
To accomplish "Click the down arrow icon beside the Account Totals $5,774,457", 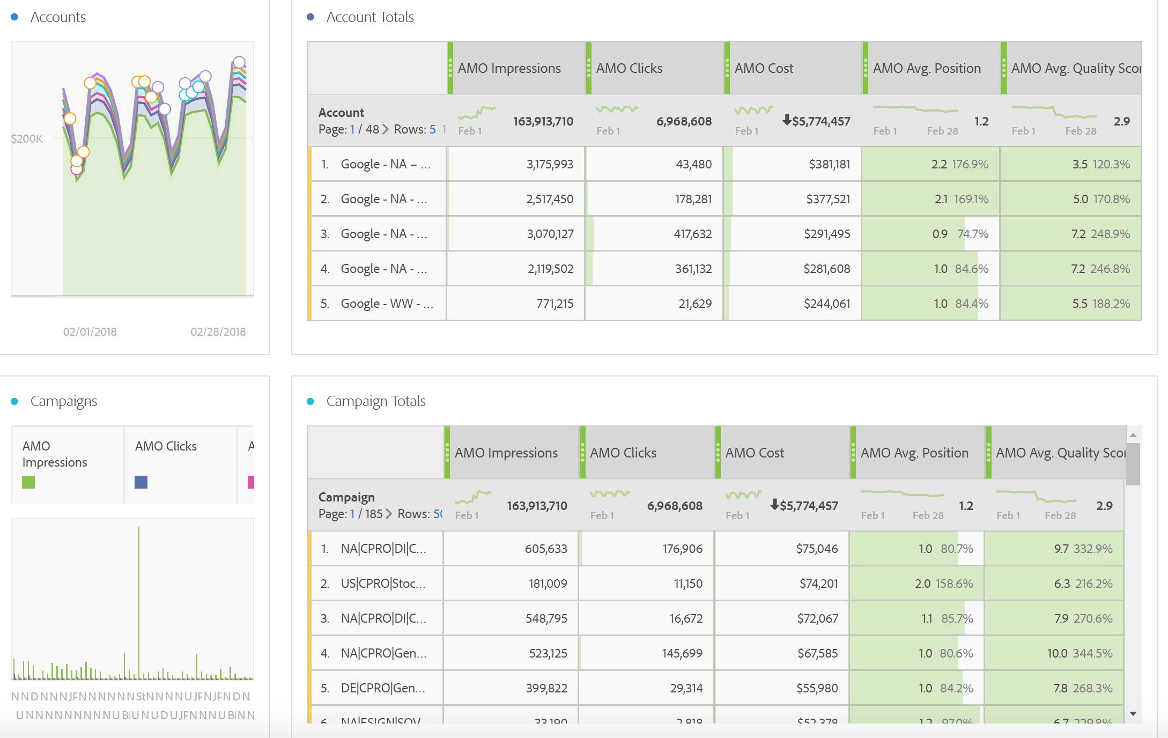I will point(787,120).
